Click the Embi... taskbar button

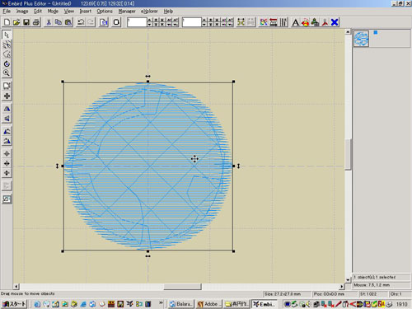click(264, 304)
